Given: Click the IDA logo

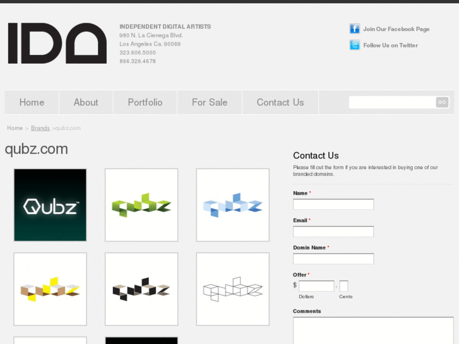Looking at the screenshot, I should 57,43.
